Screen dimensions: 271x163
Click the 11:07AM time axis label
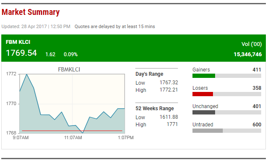click(x=73, y=137)
